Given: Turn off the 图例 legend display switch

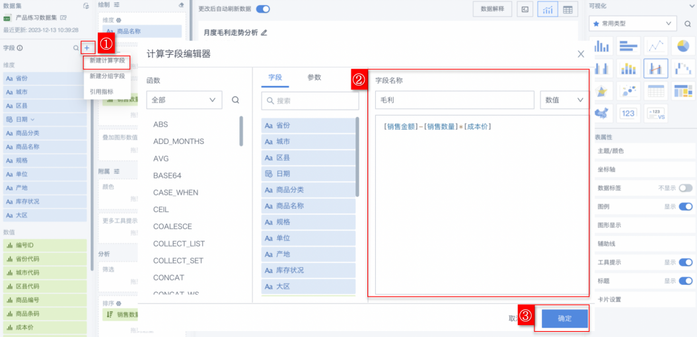Looking at the screenshot, I should (685, 207).
